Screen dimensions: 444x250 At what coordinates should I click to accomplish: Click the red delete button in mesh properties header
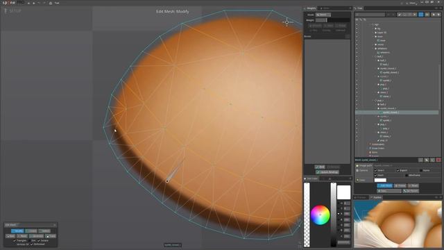438,160
